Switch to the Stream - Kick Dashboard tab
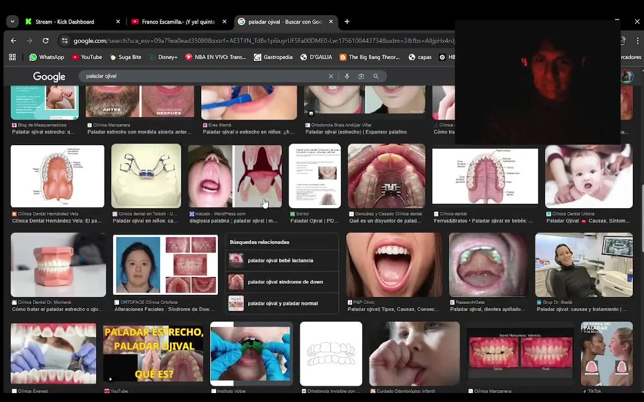The height and width of the screenshot is (402, 644). click(64, 22)
